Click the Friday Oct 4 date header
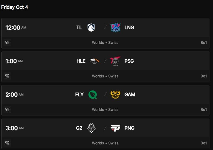Screen dimensions: 213x150 pos(15,7)
